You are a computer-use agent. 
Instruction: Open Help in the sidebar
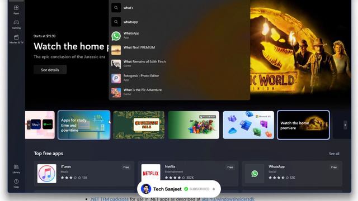tap(16, 184)
